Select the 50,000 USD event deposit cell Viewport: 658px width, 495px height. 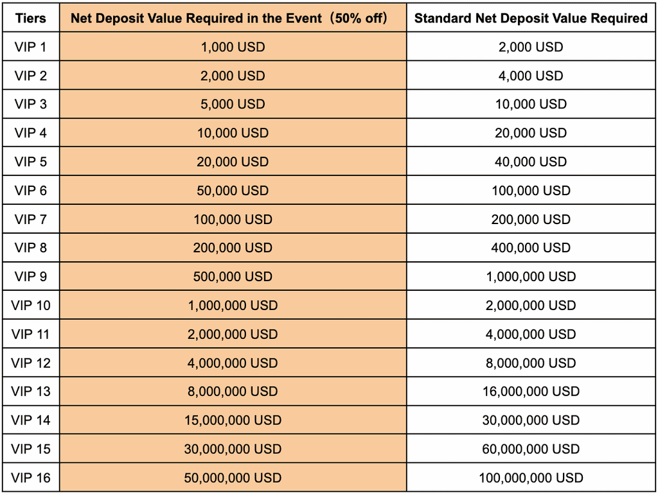coord(233,191)
